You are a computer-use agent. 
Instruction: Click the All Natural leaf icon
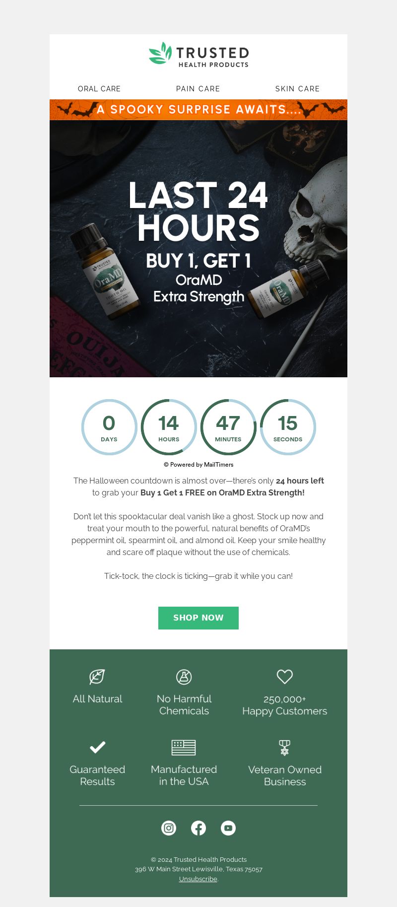[x=97, y=677]
